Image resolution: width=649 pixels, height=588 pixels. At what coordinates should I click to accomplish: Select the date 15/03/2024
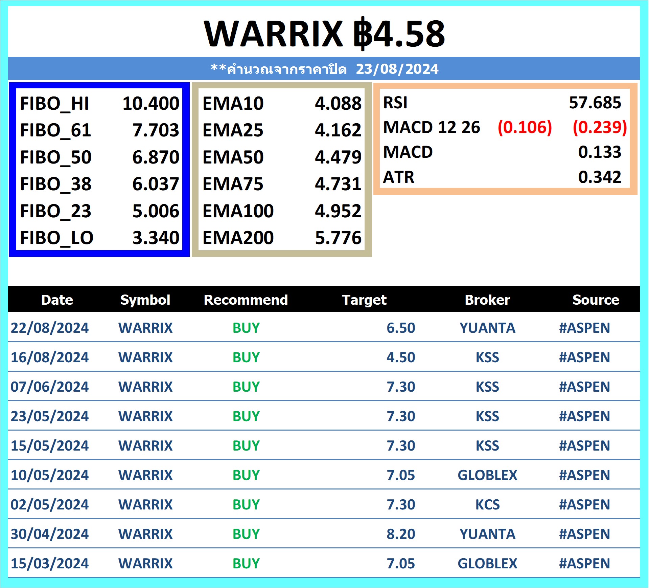[x=50, y=564]
